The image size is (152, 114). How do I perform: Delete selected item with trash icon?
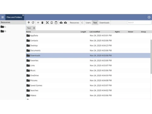(42, 22)
